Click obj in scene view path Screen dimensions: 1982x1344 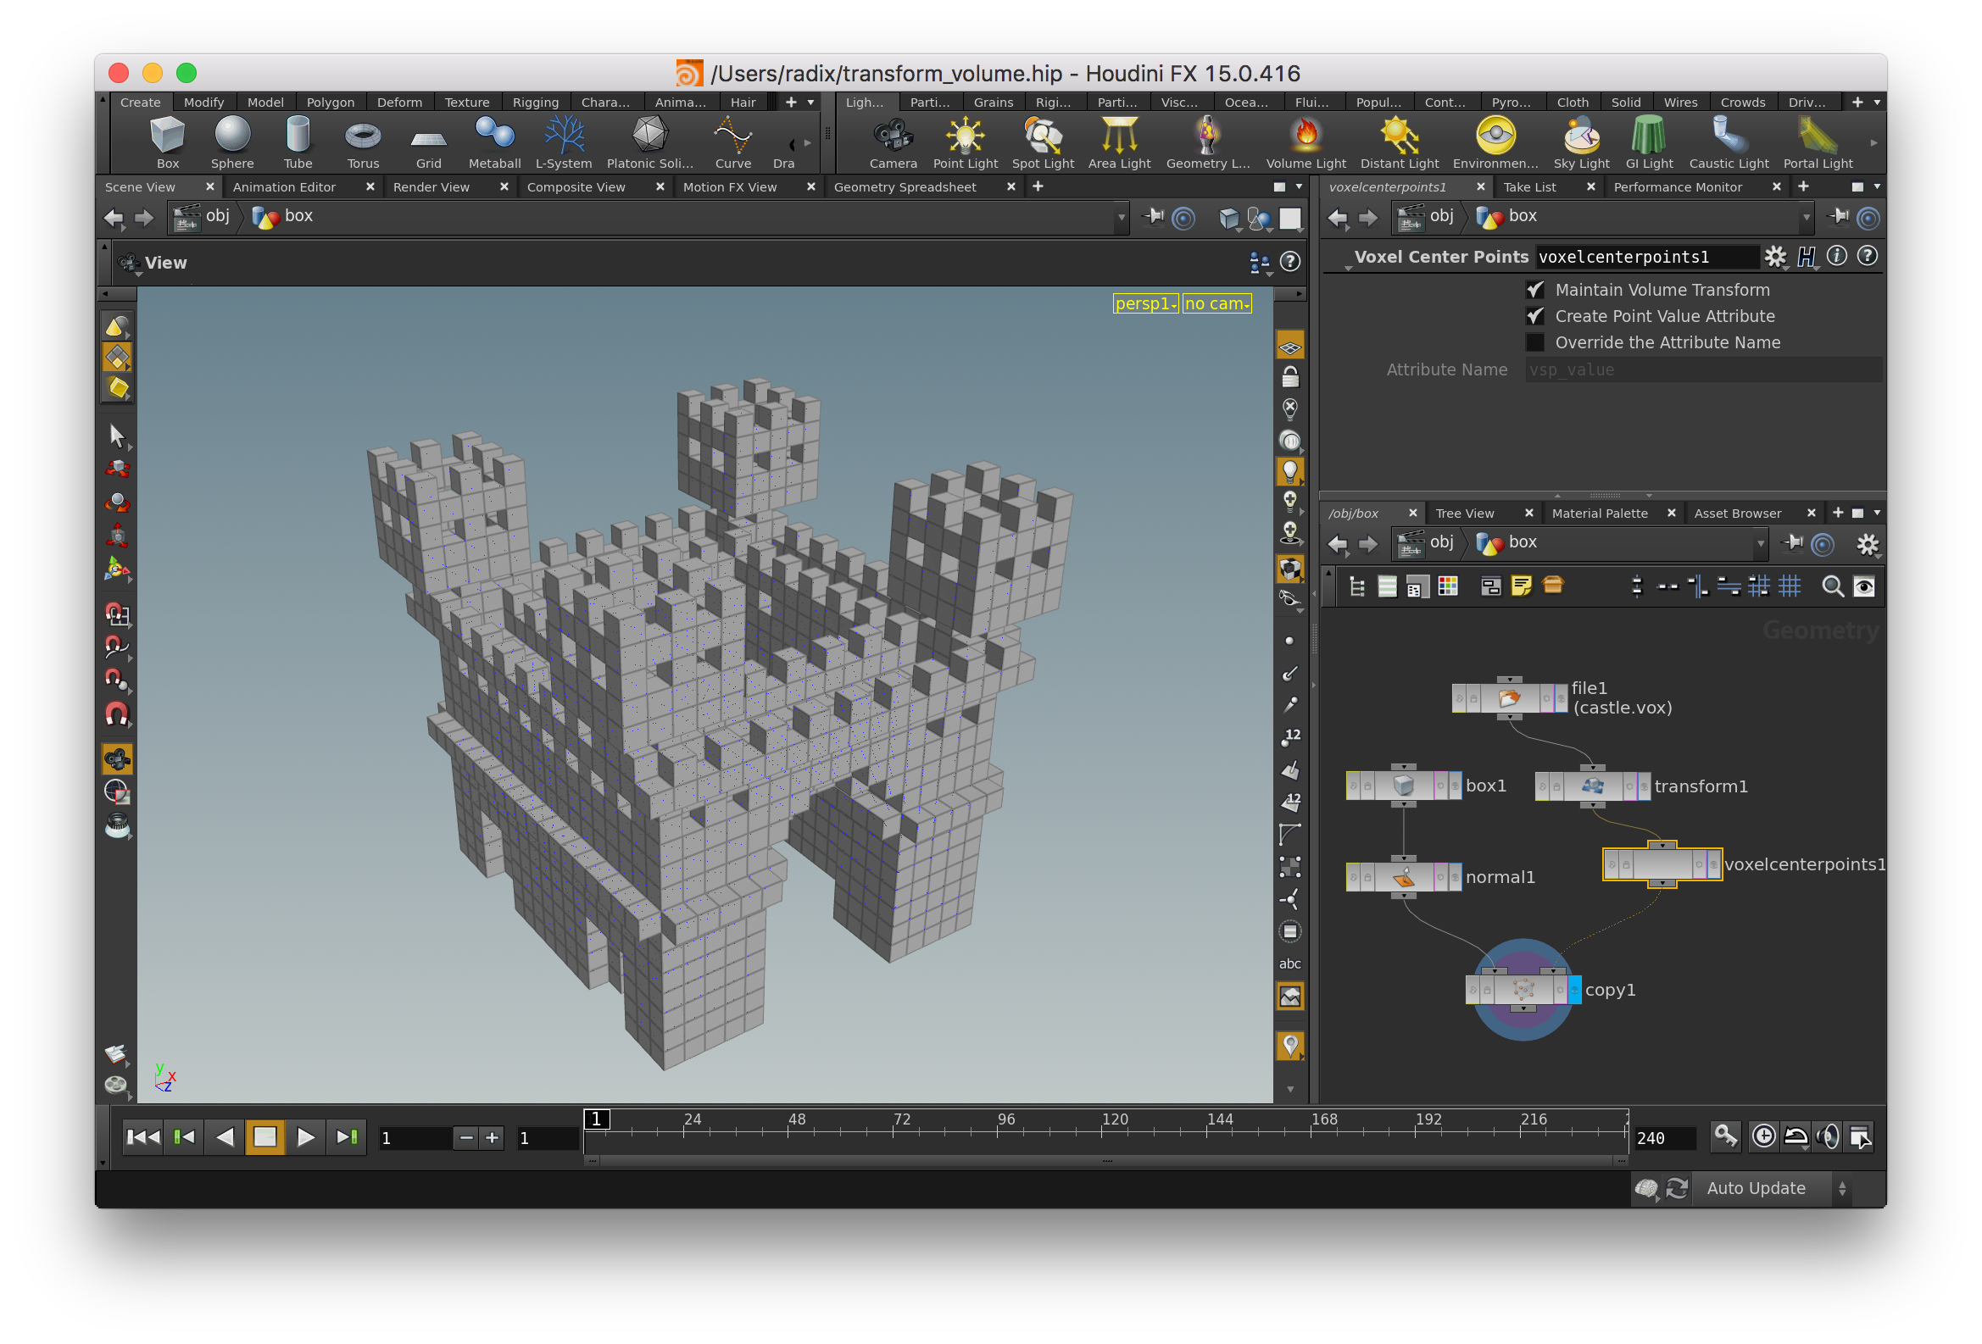(201, 217)
